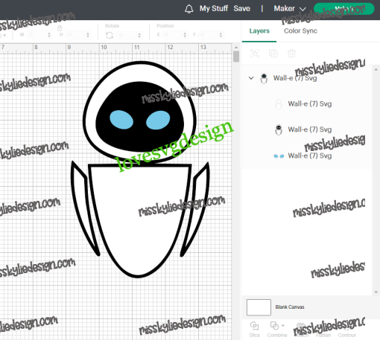Click the Blank Canvas label
Image resolution: width=380 pixels, height=340 pixels.
point(290,307)
